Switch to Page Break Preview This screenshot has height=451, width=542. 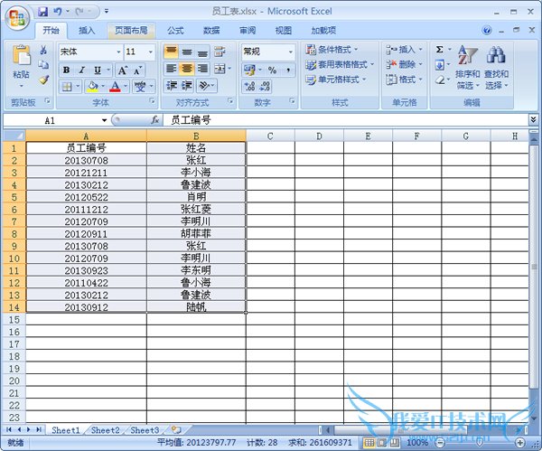395,442
